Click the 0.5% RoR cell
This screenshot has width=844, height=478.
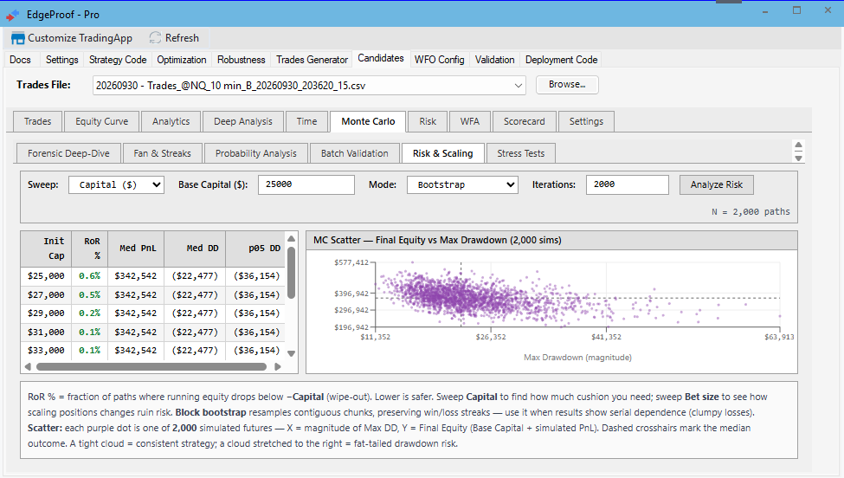[90, 295]
